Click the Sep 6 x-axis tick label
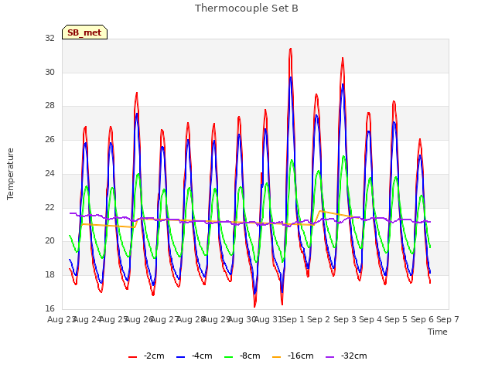Screen dimensions: 495x371 pos(422,319)
